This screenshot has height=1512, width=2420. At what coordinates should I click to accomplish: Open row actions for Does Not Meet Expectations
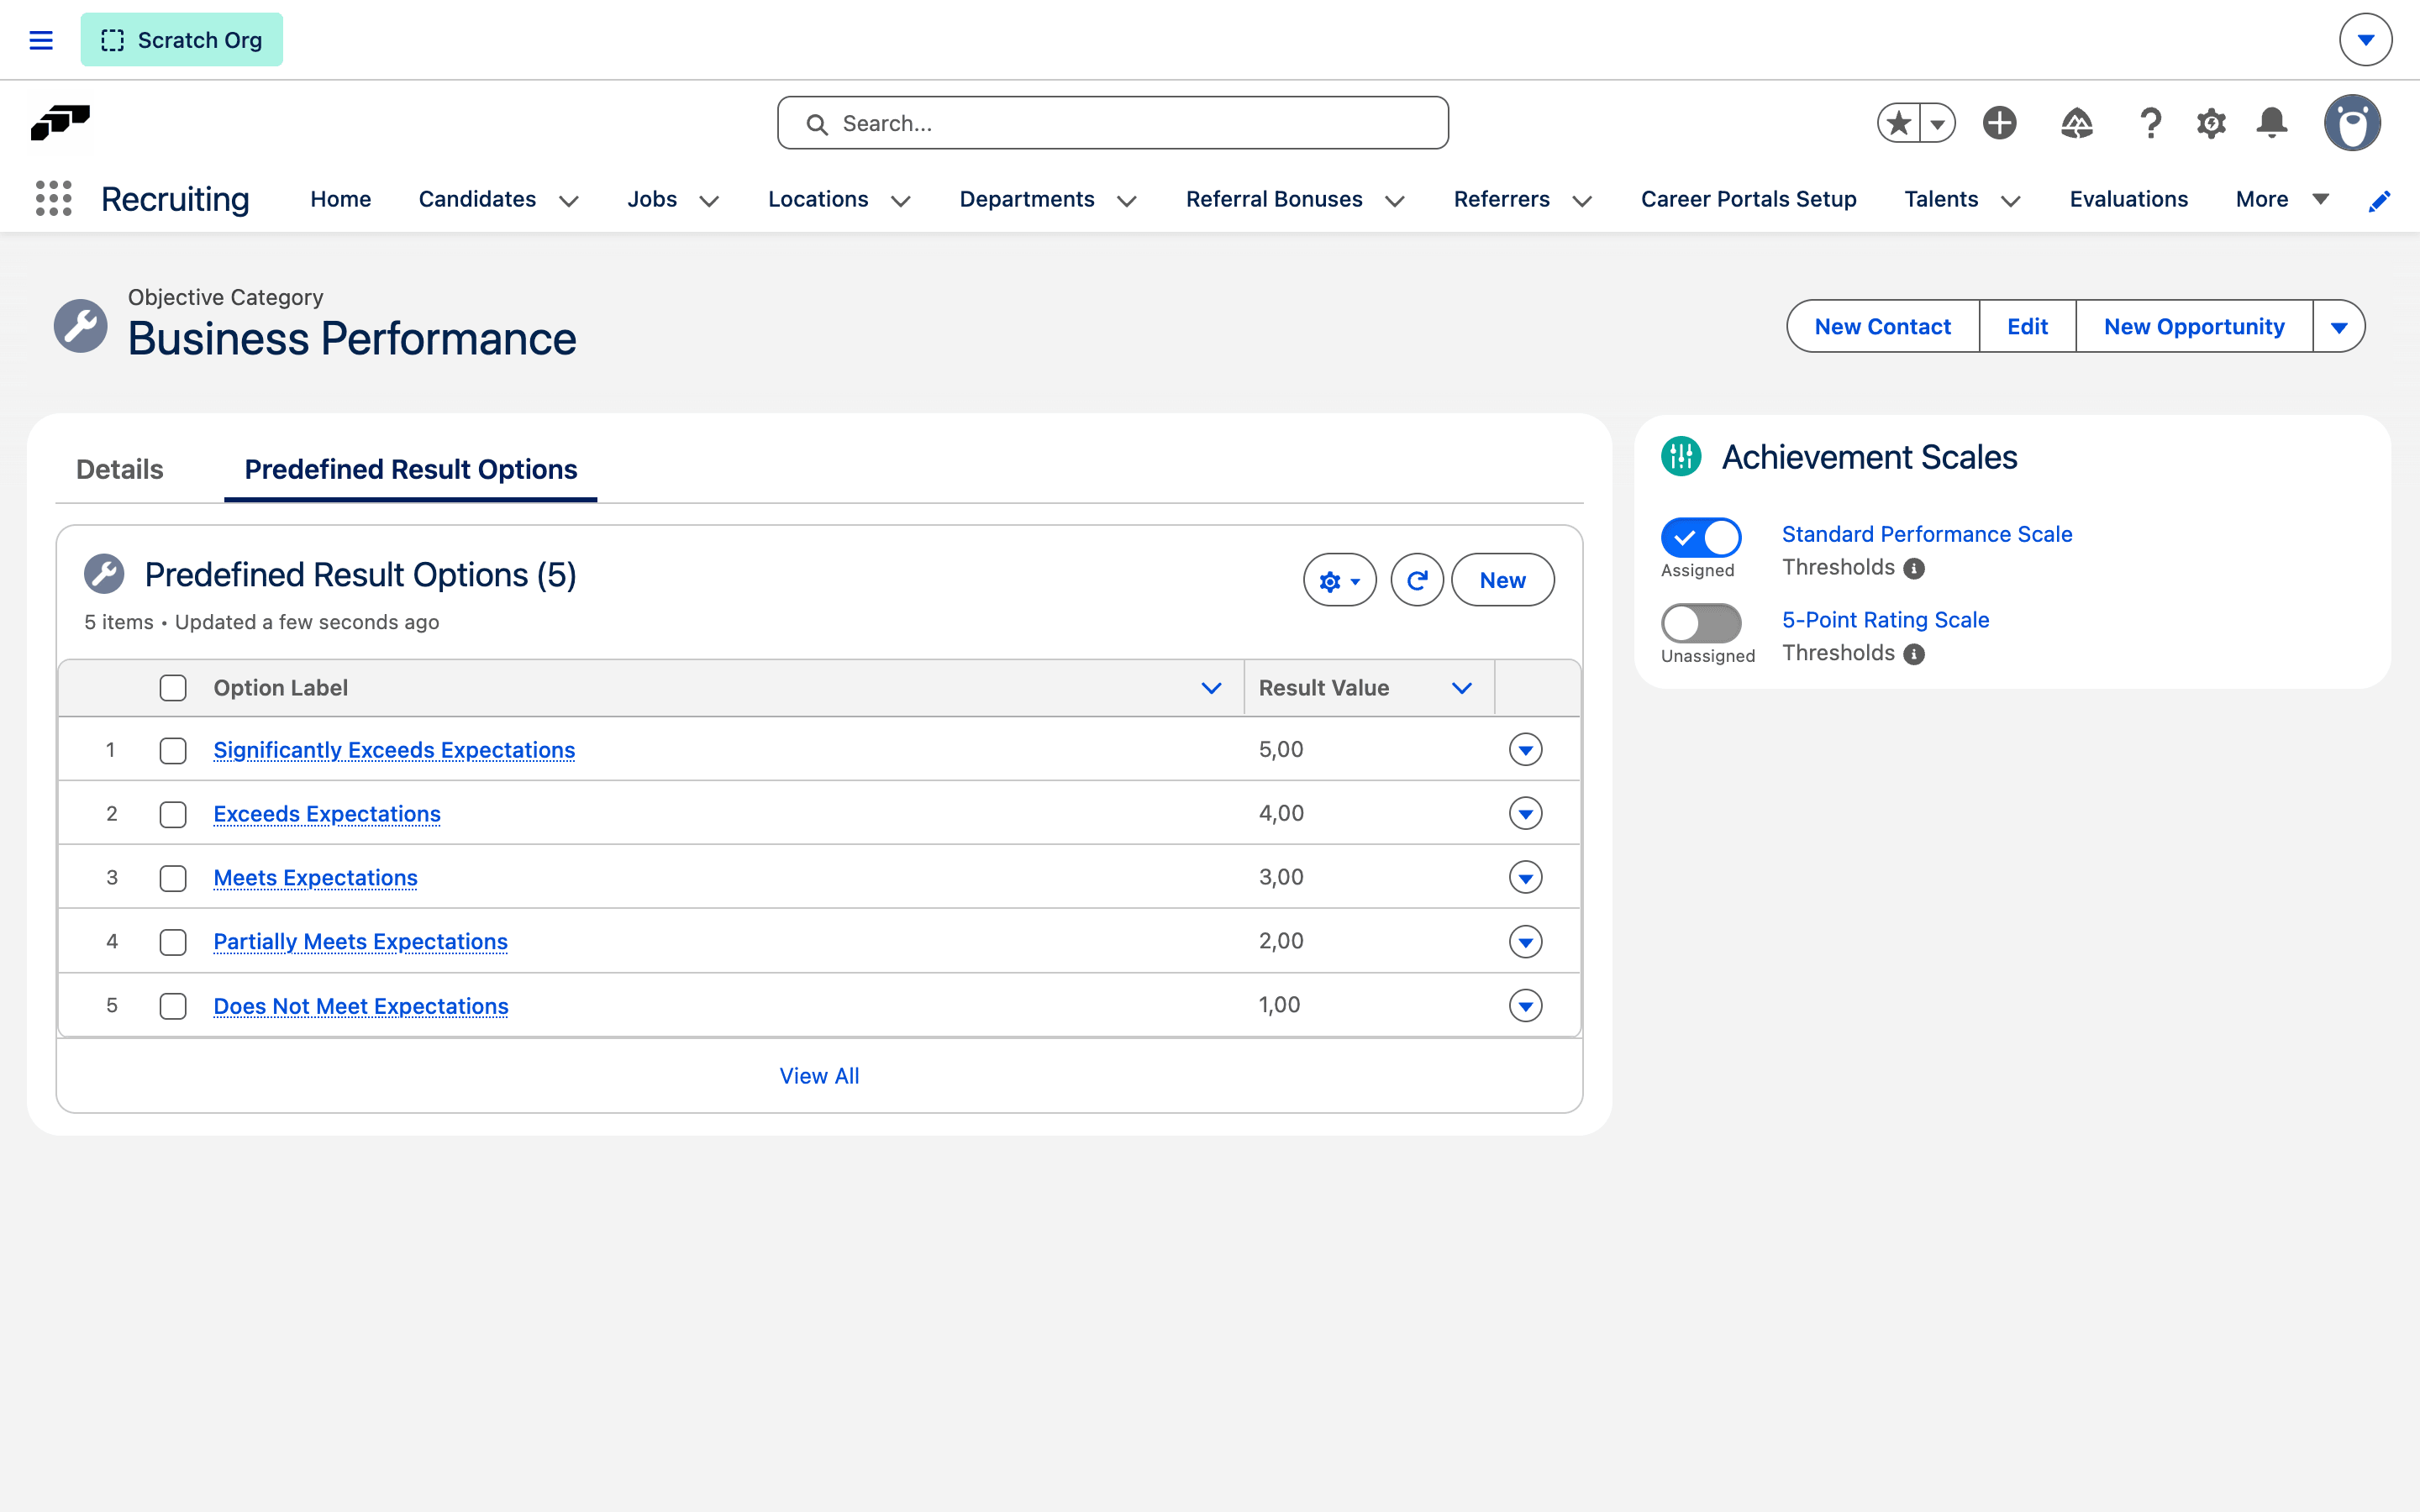tap(1525, 1005)
